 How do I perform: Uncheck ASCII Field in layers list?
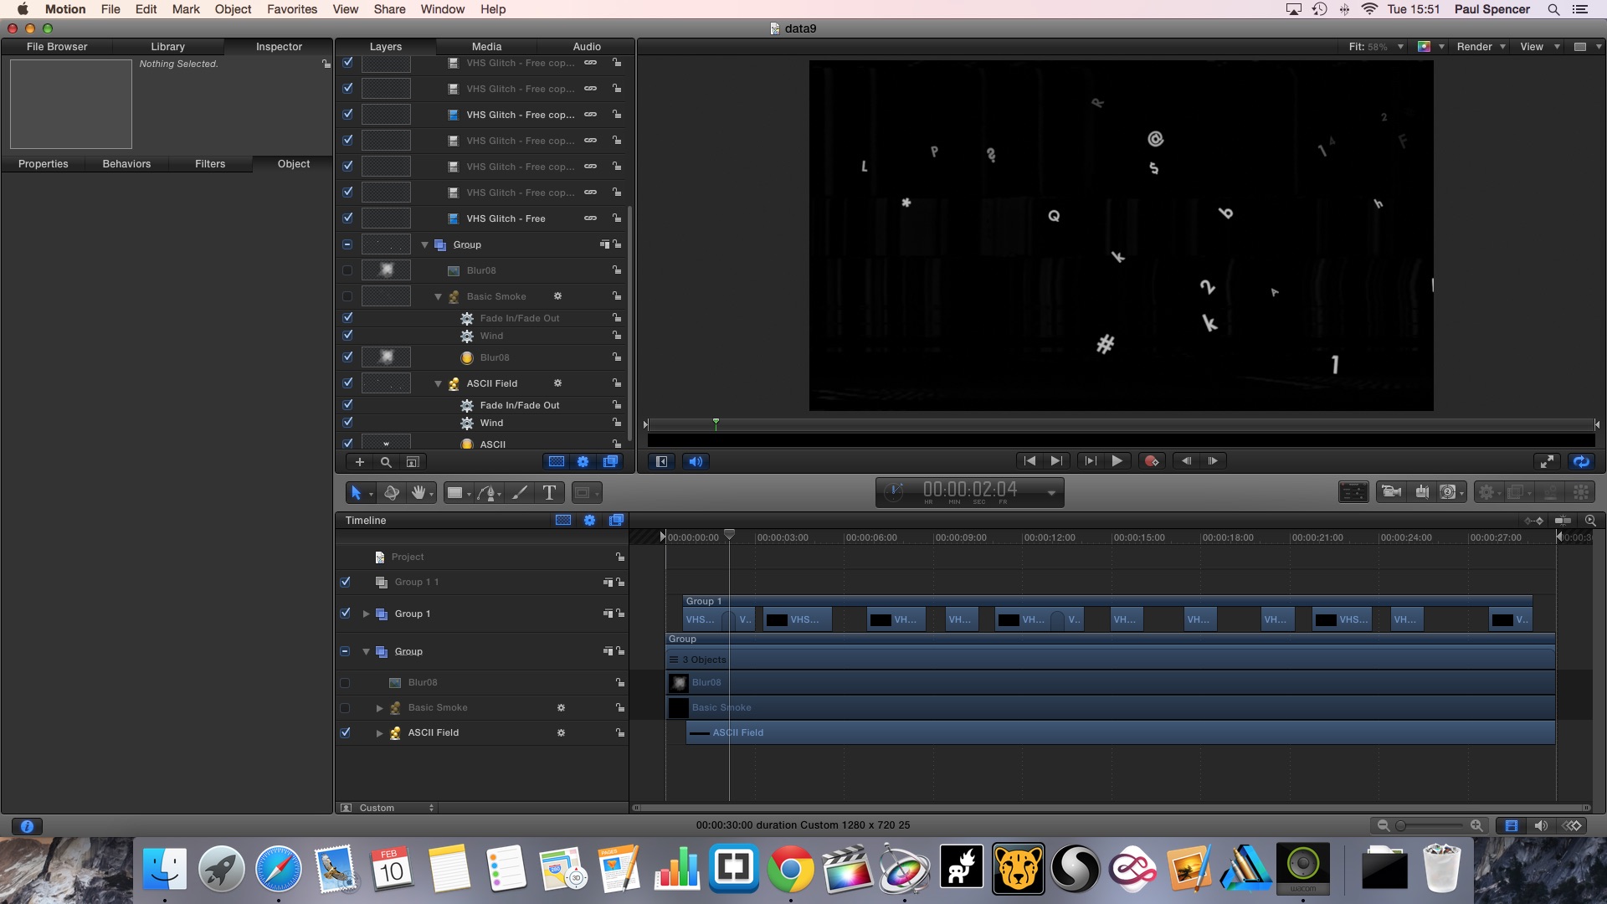click(x=348, y=383)
